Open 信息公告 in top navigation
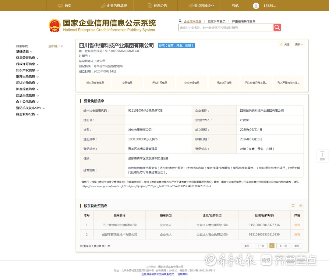The height and width of the screenshot is (280, 329). pos(157,6)
